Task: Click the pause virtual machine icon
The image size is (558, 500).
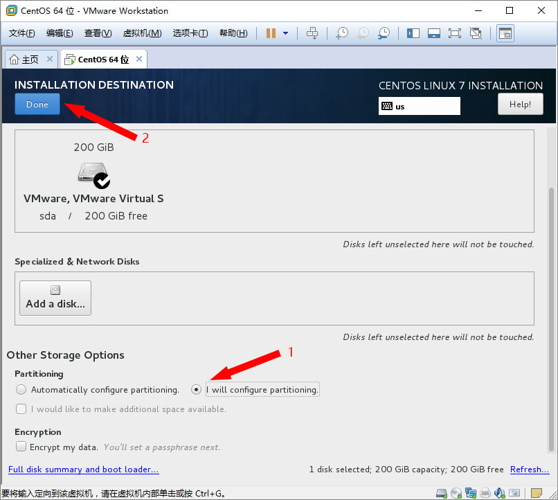Action: [x=271, y=33]
